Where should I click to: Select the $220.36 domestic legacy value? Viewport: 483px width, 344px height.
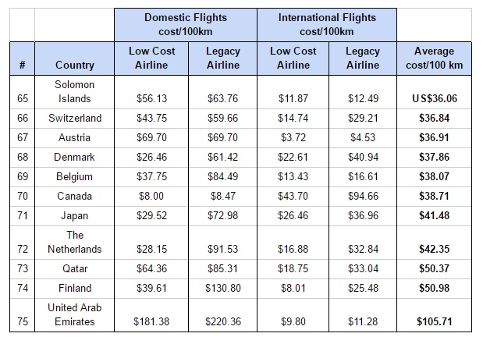point(222,321)
